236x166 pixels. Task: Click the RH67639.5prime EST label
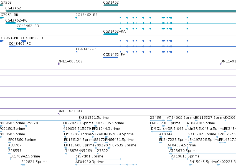(119, 134)
